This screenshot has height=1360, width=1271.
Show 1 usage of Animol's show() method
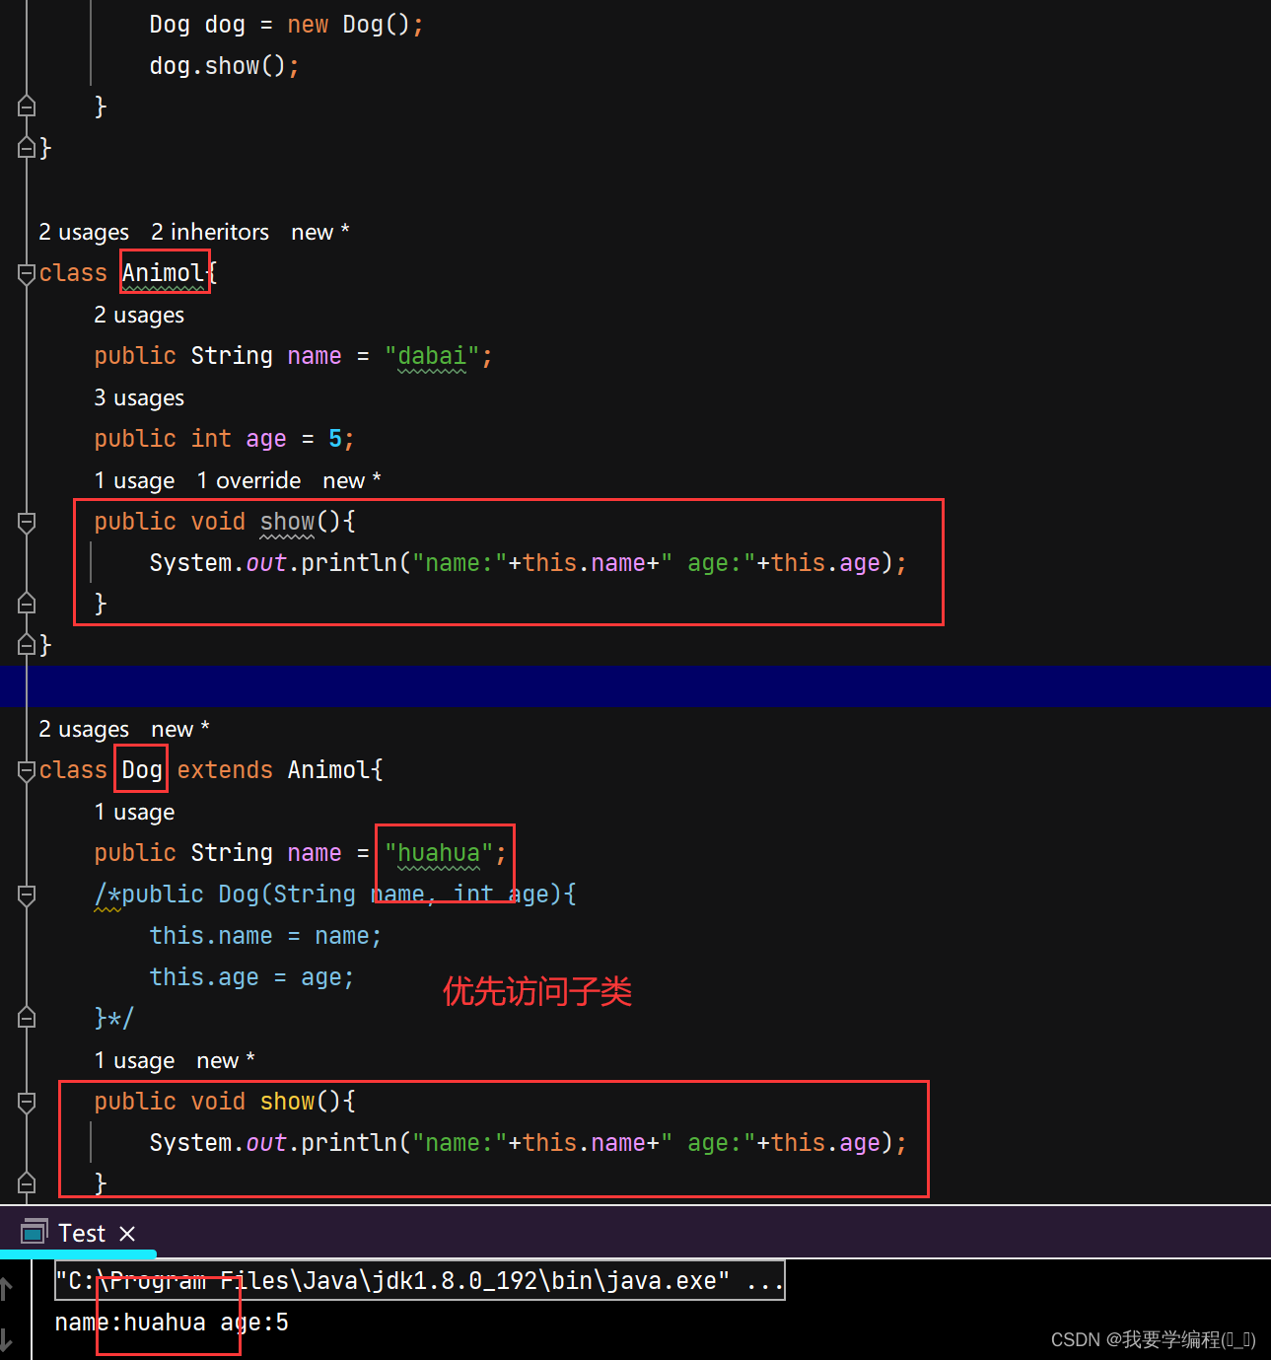coord(135,481)
